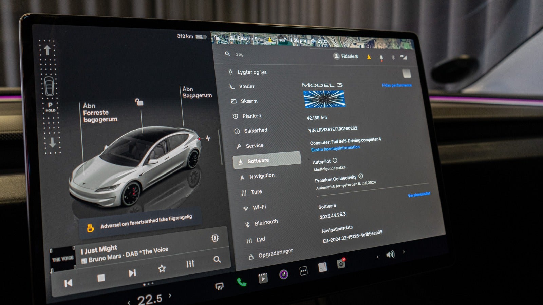Increase cabin temperature with right chevron
The height and width of the screenshot is (305, 543).
[x=170, y=296]
